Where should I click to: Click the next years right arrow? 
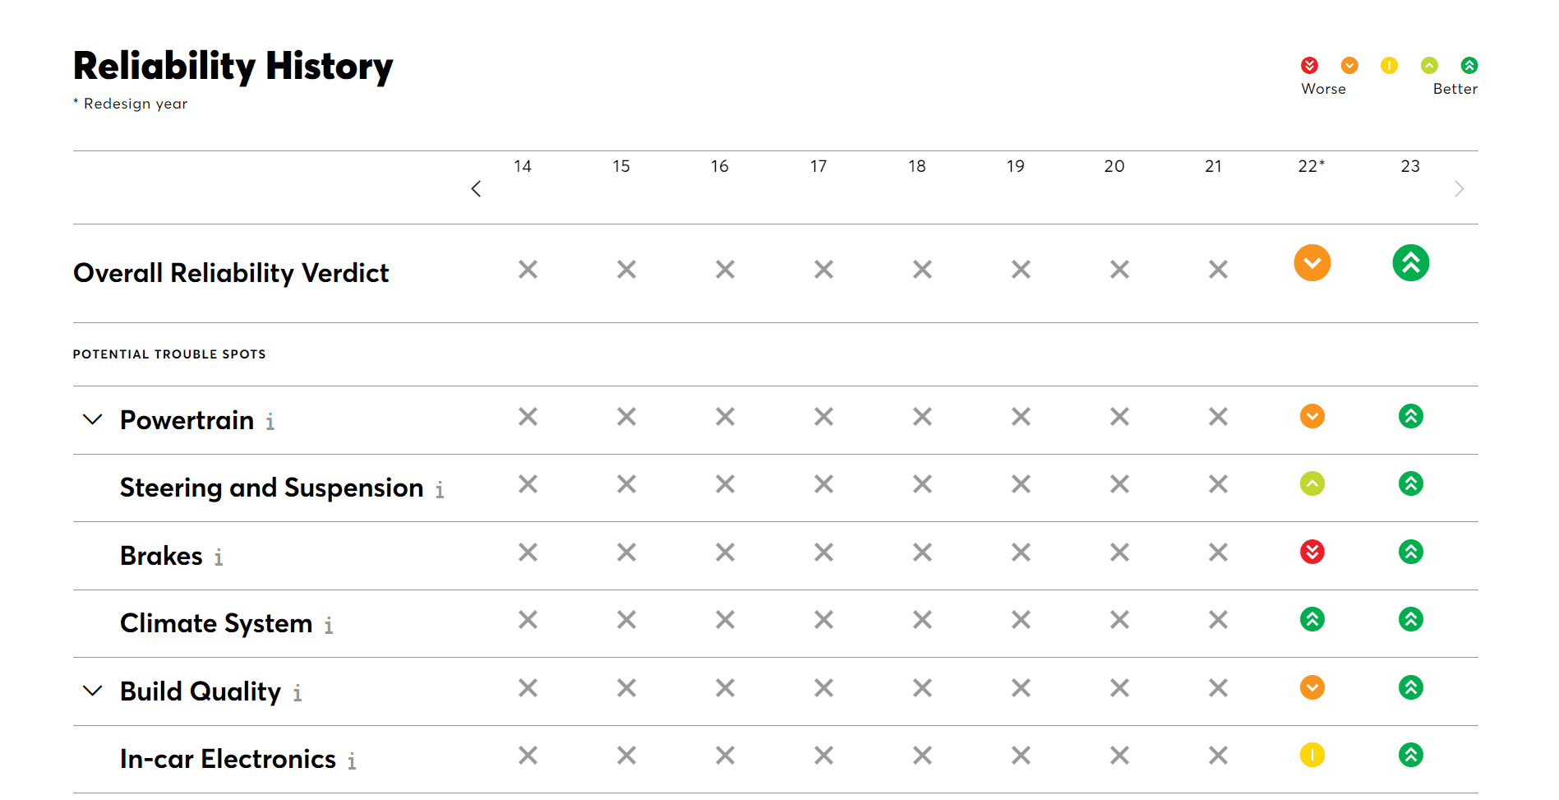tap(1459, 189)
